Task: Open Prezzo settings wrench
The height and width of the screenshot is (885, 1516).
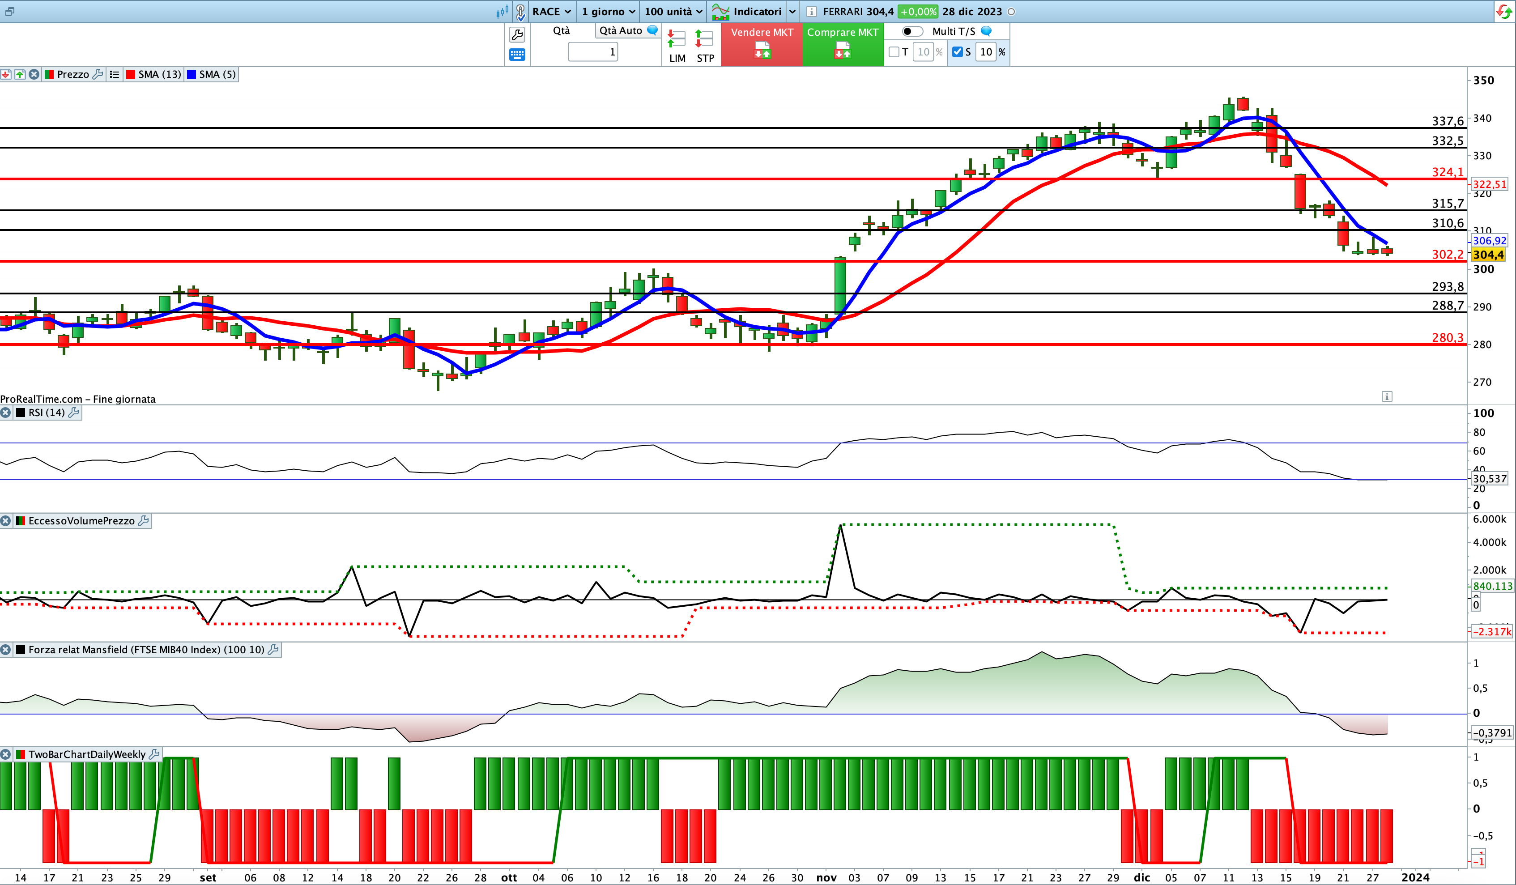Action: pyautogui.click(x=98, y=74)
